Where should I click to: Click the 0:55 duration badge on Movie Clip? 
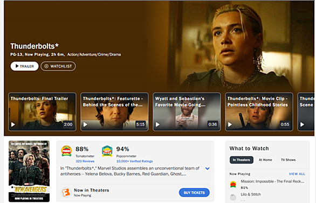(x=285, y=124)
